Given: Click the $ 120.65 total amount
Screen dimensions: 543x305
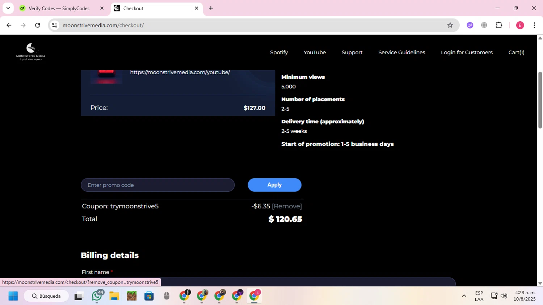Looking at the screenshot, I should point(285,219).
